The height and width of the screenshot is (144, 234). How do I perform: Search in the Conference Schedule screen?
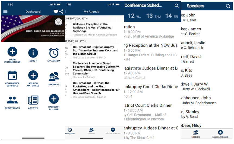coord(176,6)
